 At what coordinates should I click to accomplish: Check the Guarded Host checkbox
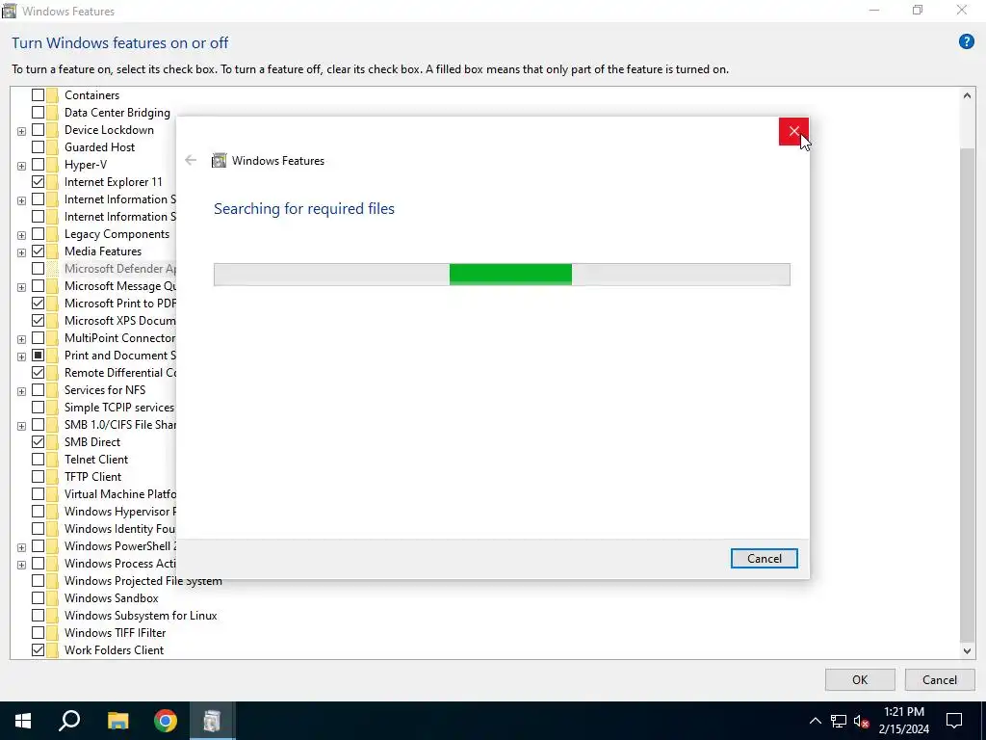pos(38,147)
